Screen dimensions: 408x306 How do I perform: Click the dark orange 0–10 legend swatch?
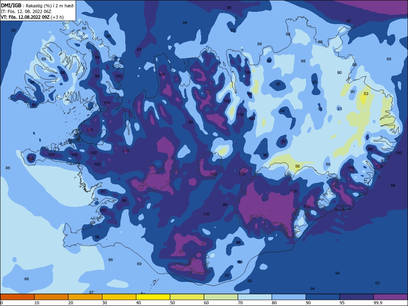[x=17, y=297]
